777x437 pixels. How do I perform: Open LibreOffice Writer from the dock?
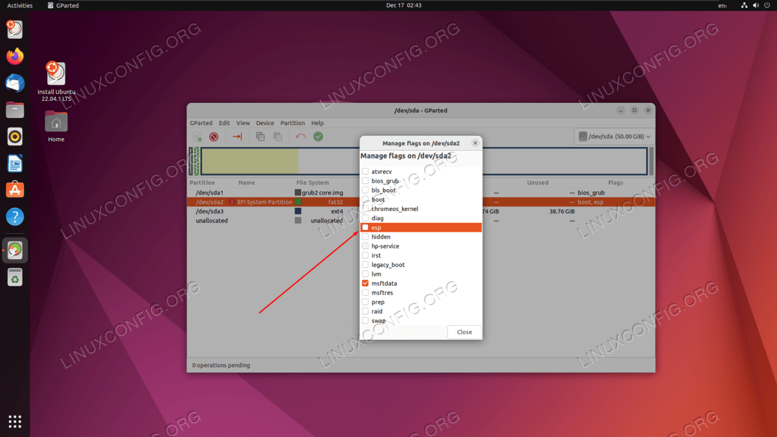coord(15,163)
